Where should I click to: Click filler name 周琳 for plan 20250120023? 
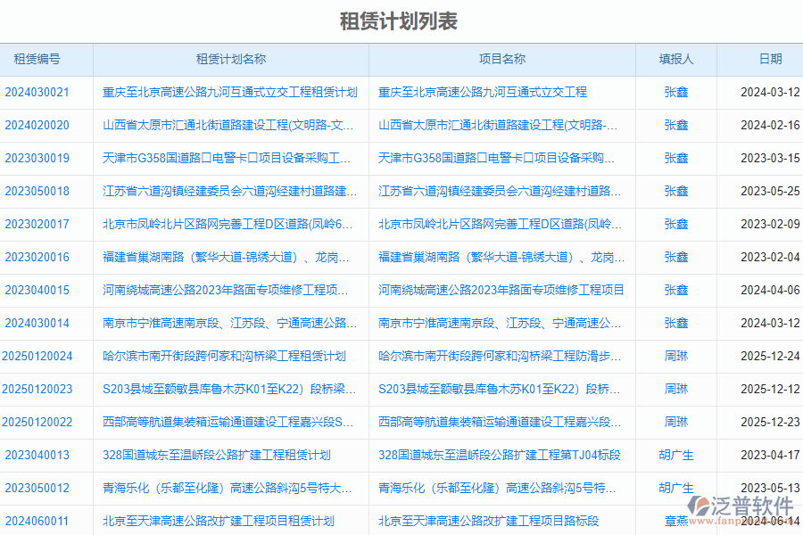[x=675, y=389]
